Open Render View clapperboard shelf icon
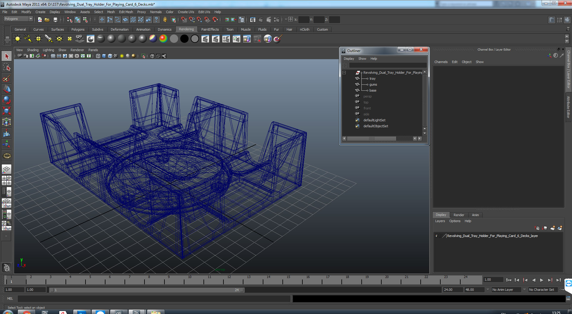 pos(205,39)
